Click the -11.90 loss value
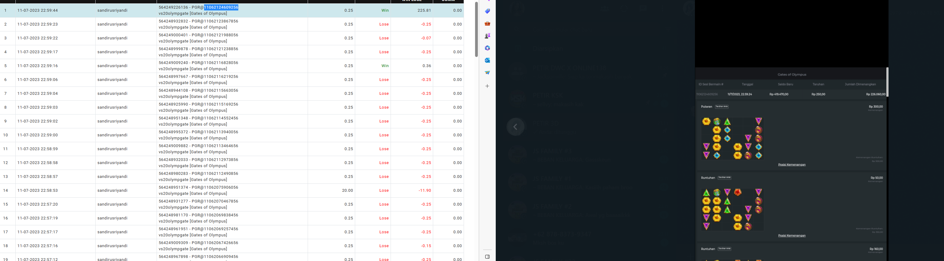 click(425, 191)
